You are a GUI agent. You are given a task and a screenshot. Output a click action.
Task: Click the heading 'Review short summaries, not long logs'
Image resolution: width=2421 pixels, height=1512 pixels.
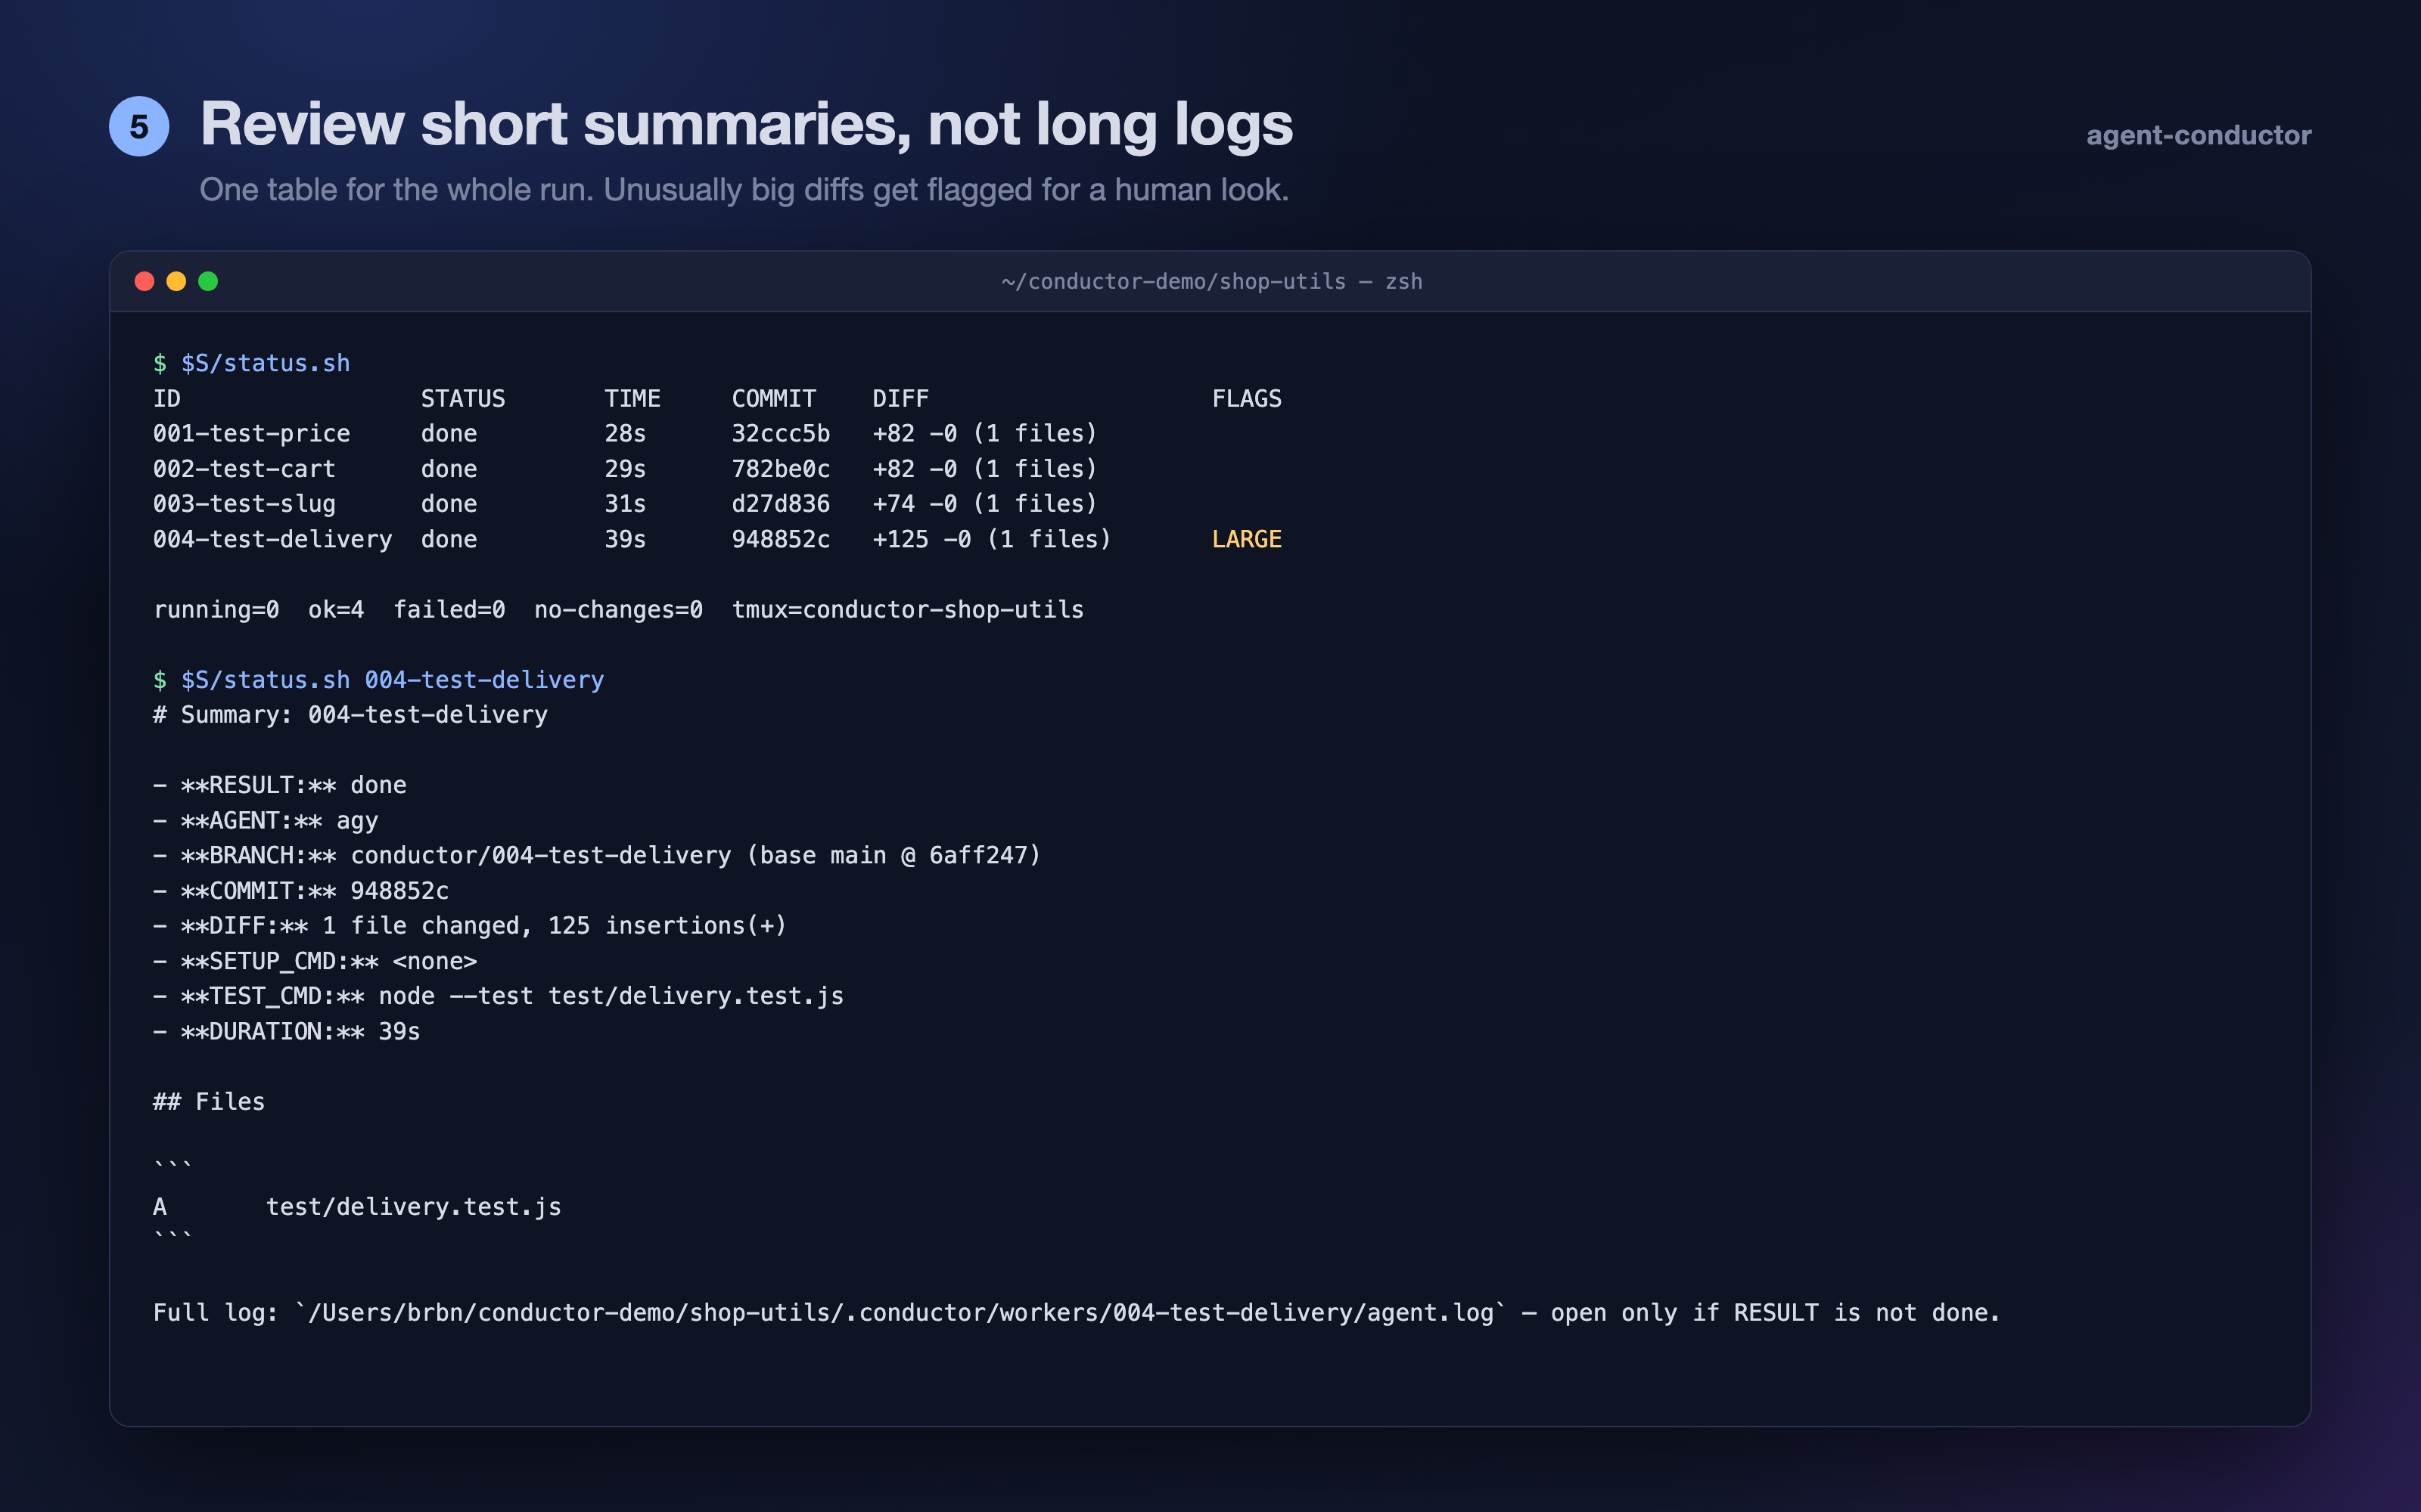click(746, 125)
